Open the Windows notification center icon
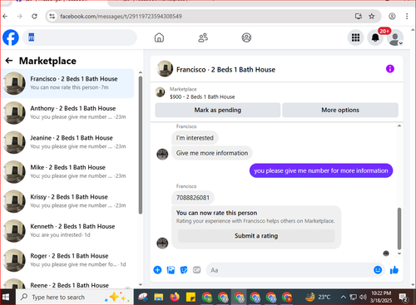Image resolution: width=416 pixels, height=305 pixels. click(403, 298)
